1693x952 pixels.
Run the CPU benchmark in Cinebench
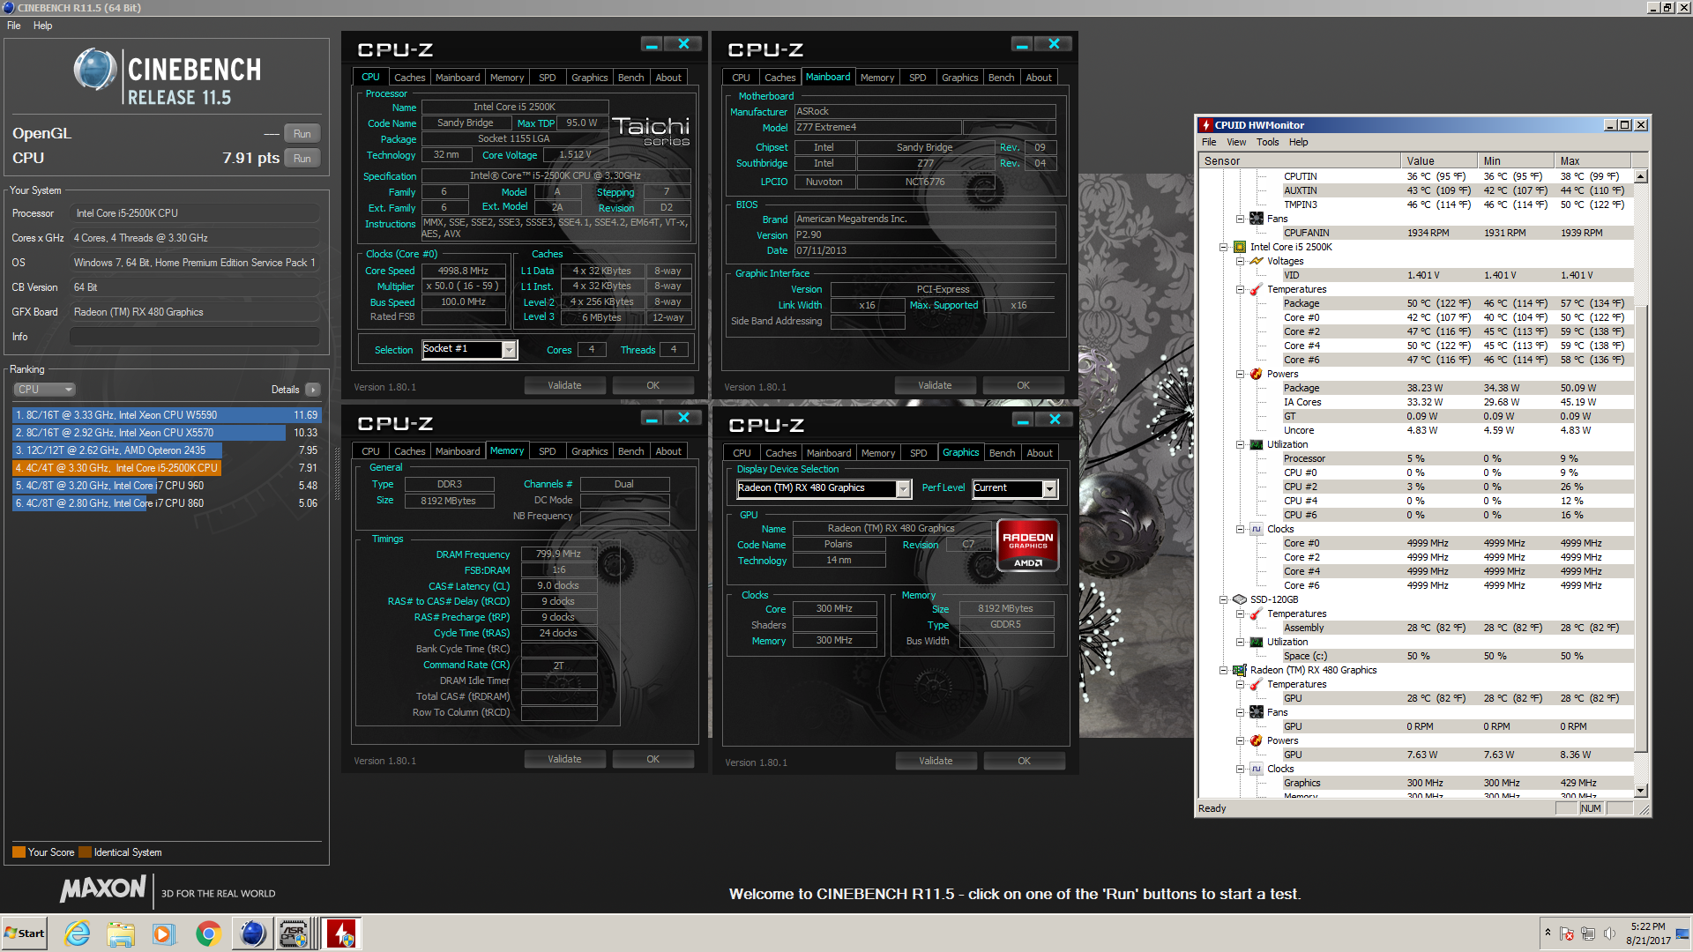(x=302, y=159)
